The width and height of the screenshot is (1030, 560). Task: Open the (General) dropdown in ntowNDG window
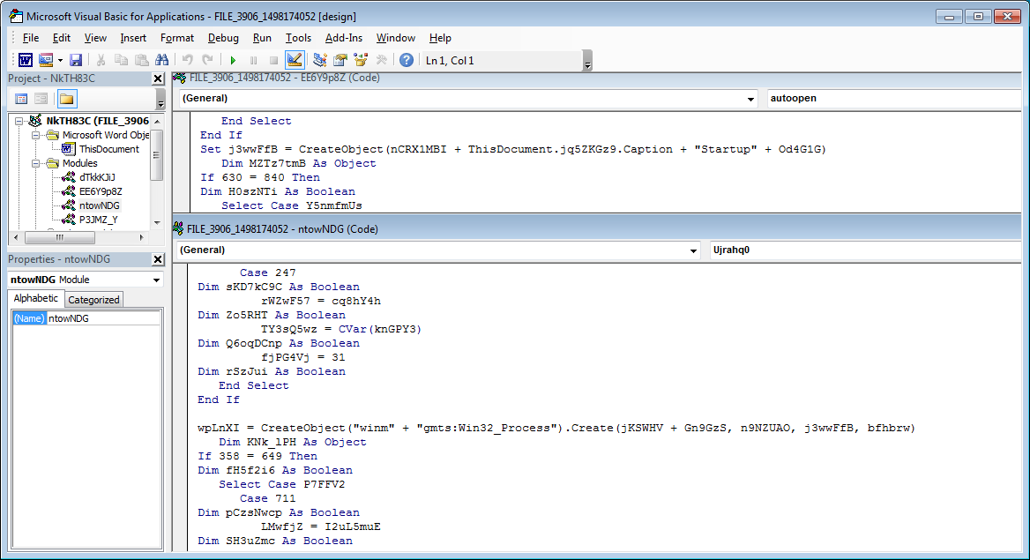click(693, 250)
